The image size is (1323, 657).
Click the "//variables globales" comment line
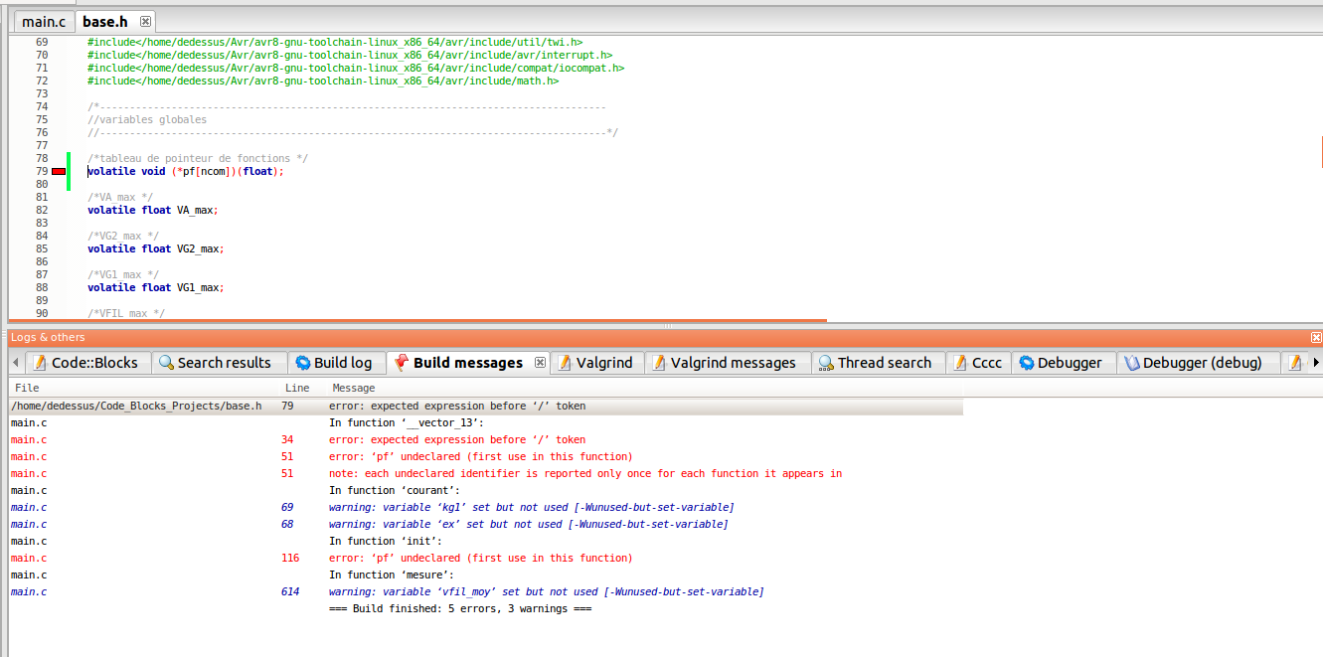pos(147,120)
